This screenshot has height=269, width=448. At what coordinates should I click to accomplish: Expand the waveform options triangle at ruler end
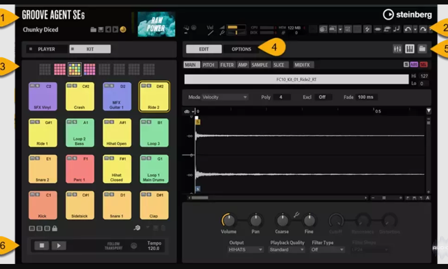click(428, 111)
